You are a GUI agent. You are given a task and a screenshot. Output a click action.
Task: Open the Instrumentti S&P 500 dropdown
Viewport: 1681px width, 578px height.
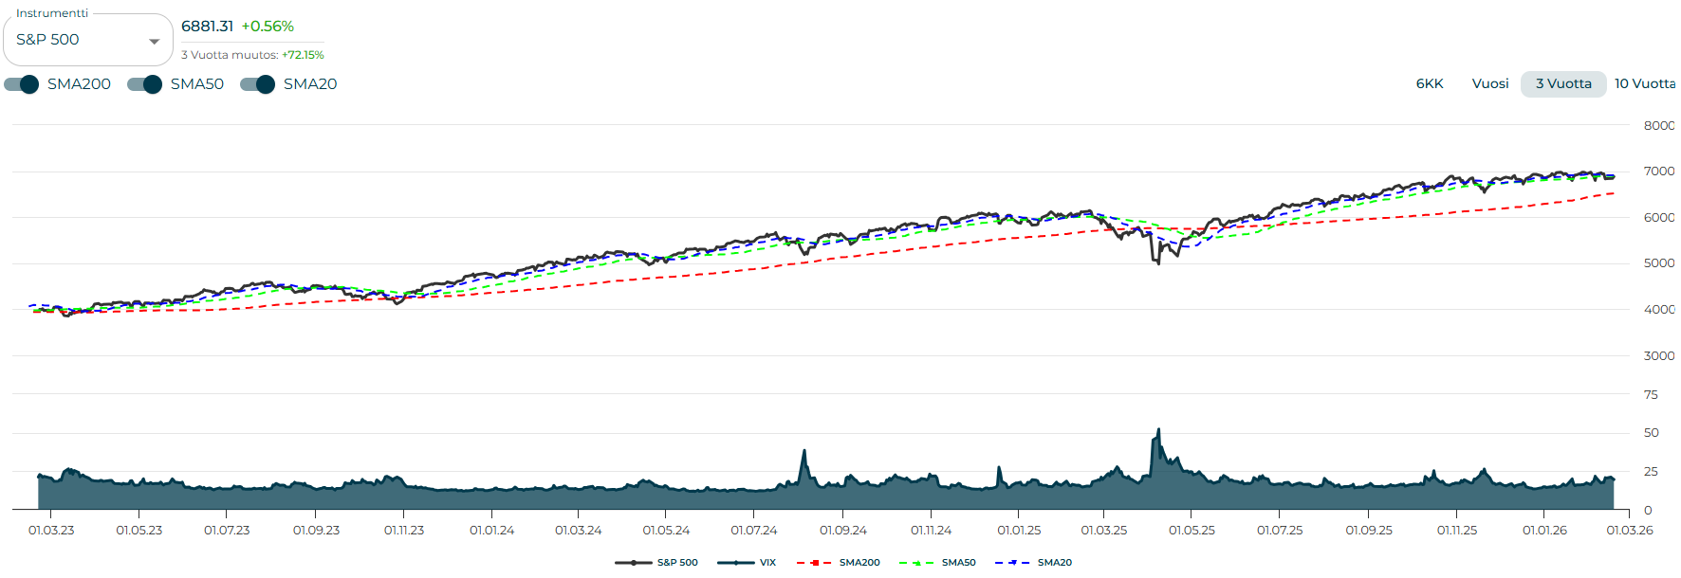[x=76, y=40]
